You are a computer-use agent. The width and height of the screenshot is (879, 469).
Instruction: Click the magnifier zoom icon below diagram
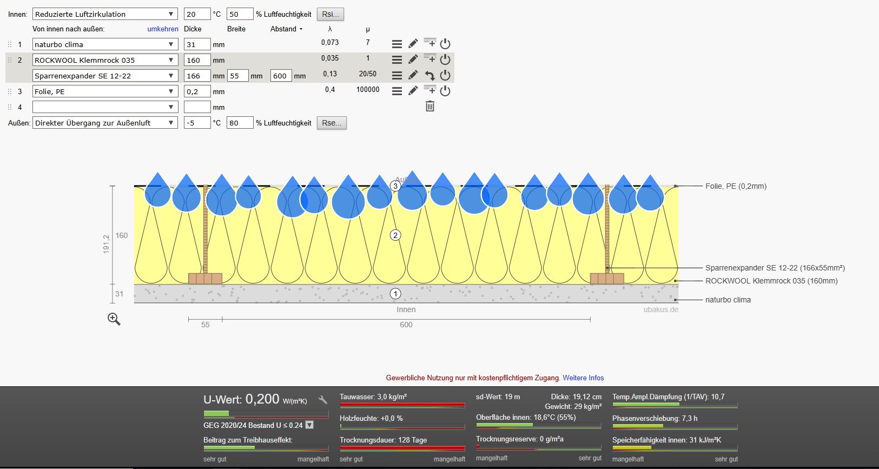[114, 319]
